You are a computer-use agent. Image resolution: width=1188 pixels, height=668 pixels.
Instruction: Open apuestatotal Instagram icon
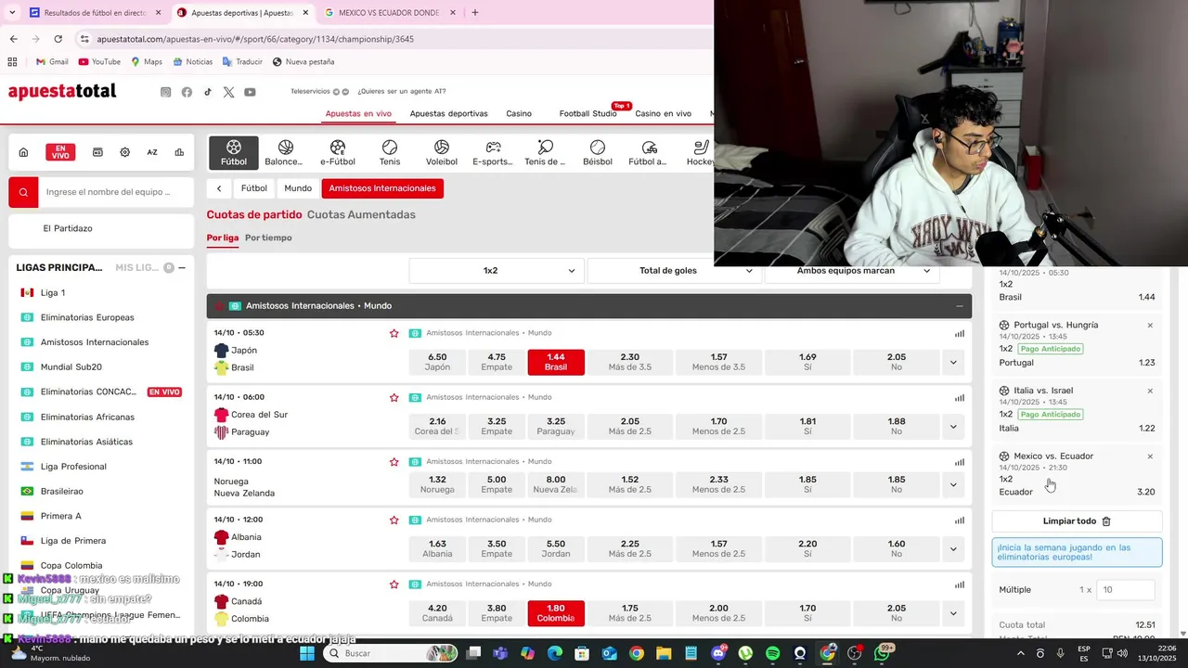166,92
